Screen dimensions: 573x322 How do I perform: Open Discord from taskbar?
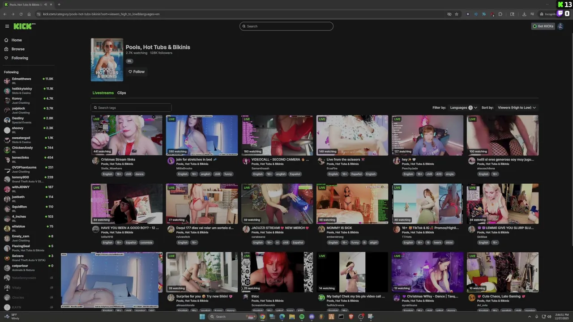(x=312, y=317)
